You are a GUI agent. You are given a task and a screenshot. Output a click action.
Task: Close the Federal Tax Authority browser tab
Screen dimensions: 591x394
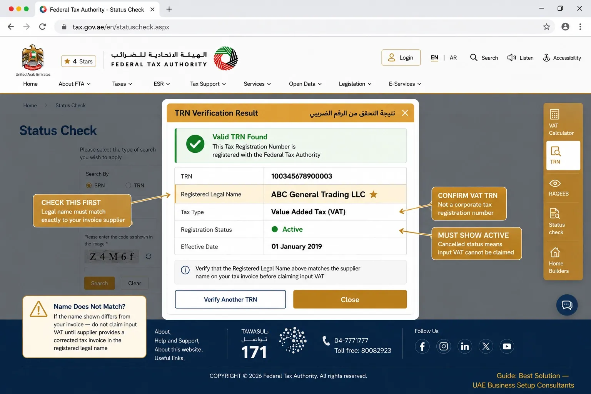pyautogui.click(x=152, y=9)
